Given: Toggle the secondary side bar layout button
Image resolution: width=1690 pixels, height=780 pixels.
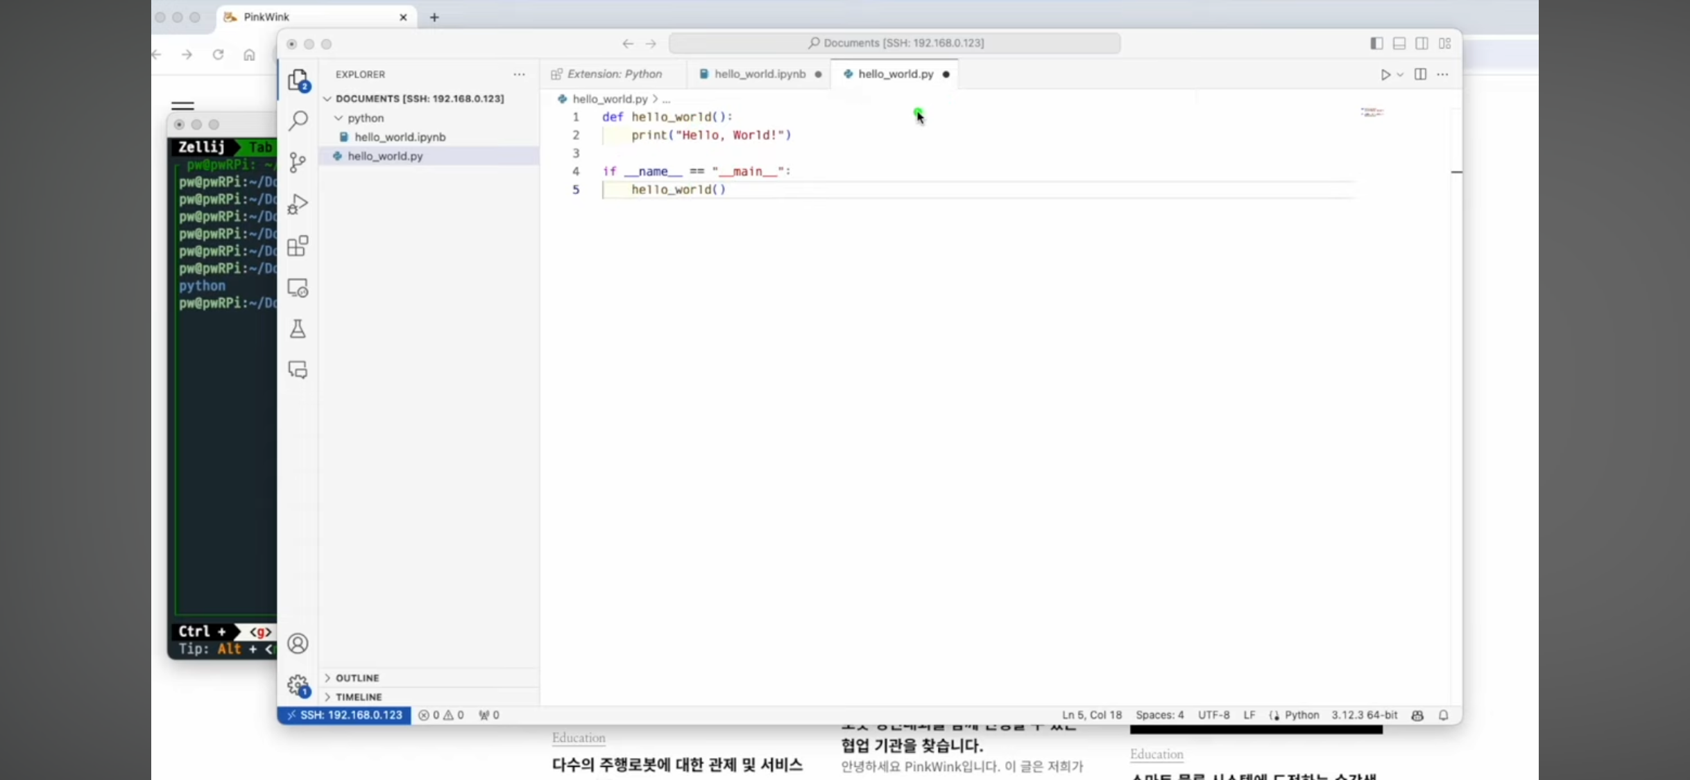Looking at the screenshot, I should [1422, 44].
